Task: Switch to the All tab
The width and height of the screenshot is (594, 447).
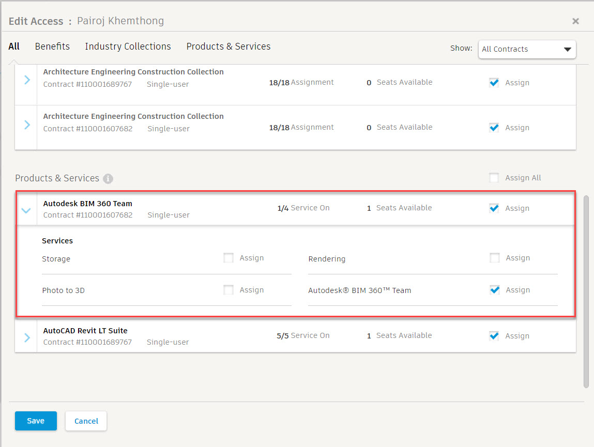Action: pyautogui.click(x=14, y=47)
